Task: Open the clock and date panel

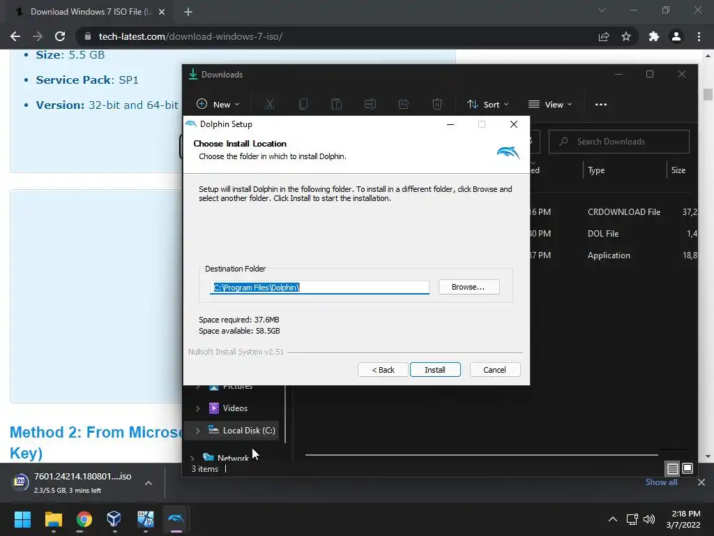Action: pos(683,519)
